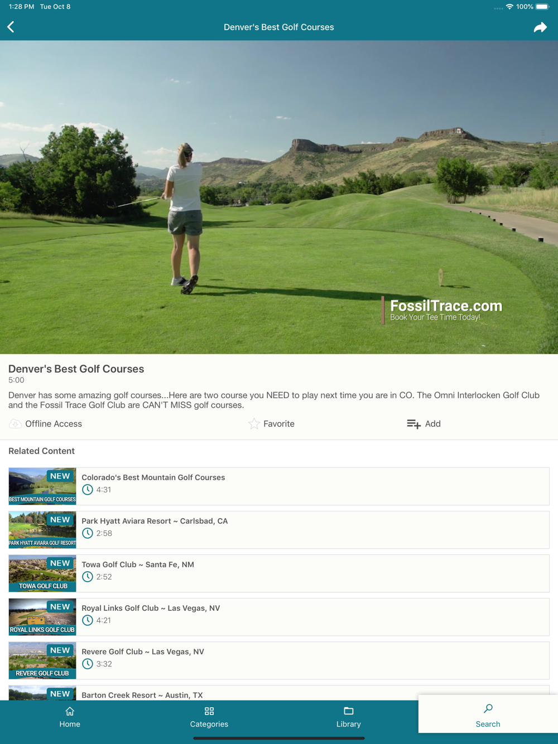Open Colorado's Best Mountain Golf Courses video
The height and width of the screenshot is (744, 558).
point(279,486)
